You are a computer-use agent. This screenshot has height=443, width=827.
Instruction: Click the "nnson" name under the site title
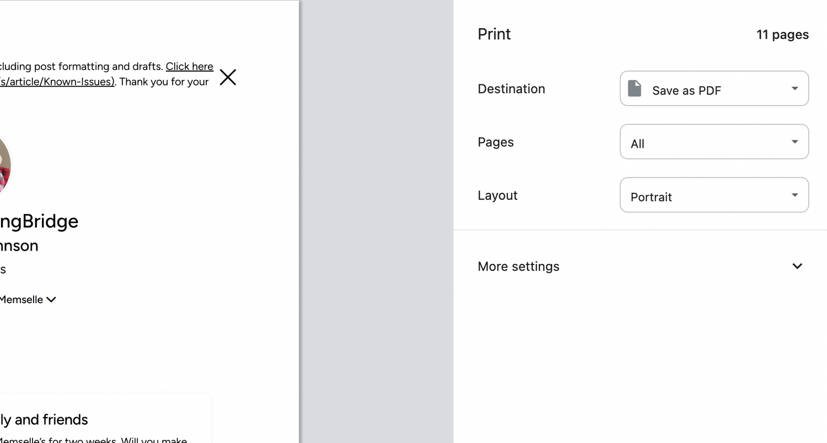(x=19, y=246)
